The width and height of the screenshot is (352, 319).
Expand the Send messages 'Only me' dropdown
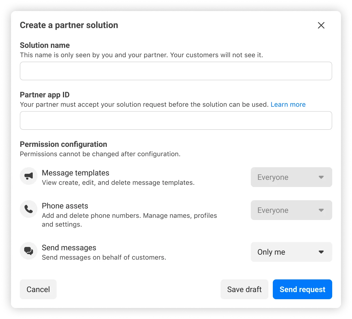(x=291, y=252)
